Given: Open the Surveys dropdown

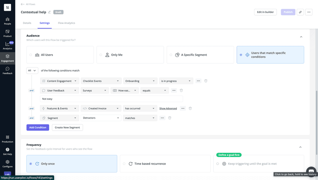Looking at the screenshot, I should 95,90.
